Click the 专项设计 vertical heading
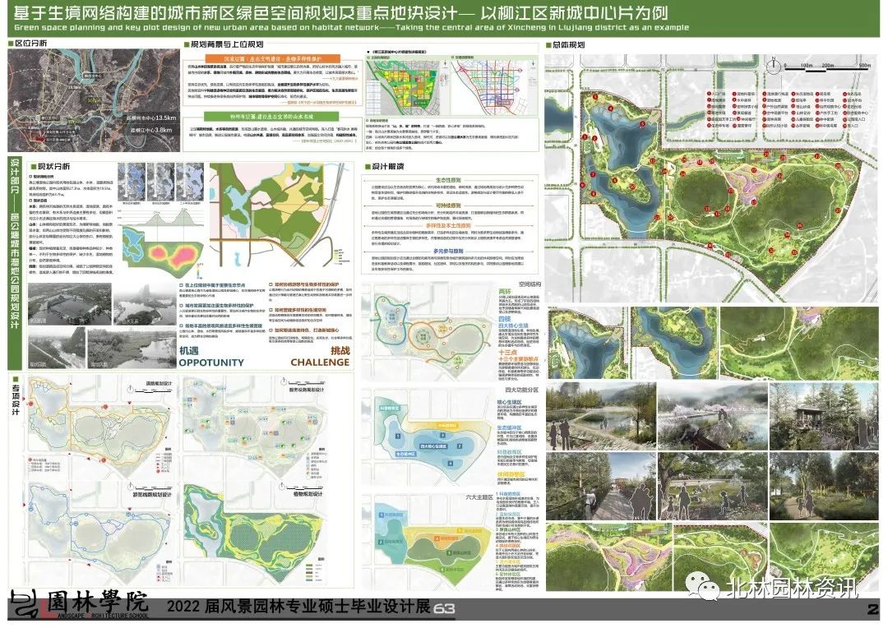Viewport: 888px width, 628px height. coord(16,398)
